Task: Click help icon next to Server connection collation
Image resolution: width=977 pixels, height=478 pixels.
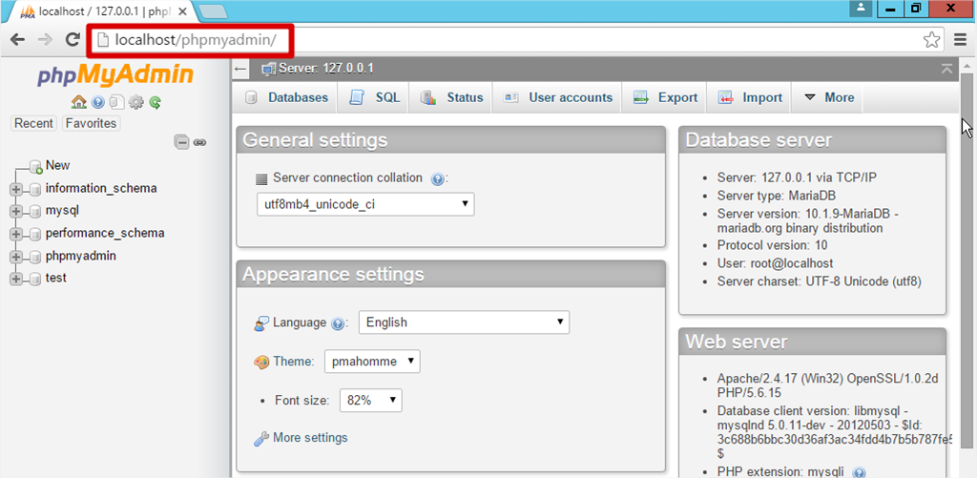Action: [x=437, y=178]
